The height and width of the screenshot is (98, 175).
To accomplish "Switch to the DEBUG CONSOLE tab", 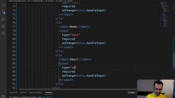I will pyautogui.click(x=36, y=93).
